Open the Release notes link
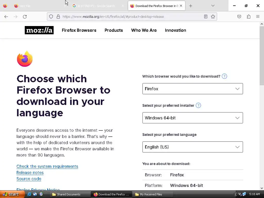This screenshot has height=198, width=264. pos(30,172)
